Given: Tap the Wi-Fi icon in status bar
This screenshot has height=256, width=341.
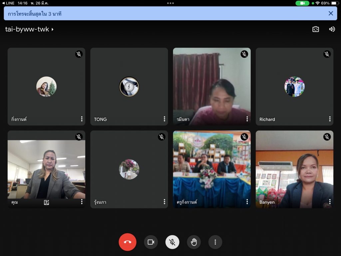Looking at the screenshot, I should pyautogui.click(x=317, y=3).
